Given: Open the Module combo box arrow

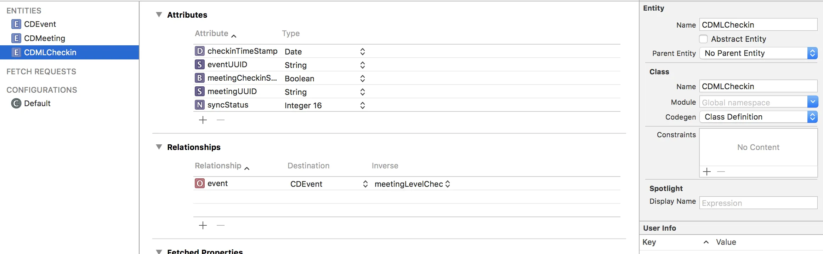Looking at the screenshot, I should click(x=812, y=102).
